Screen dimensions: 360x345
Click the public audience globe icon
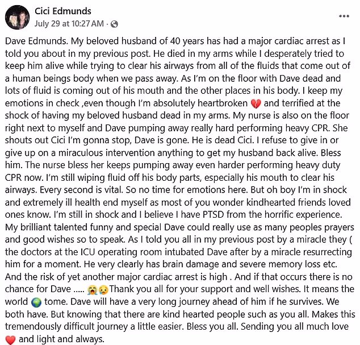(114, 24)
